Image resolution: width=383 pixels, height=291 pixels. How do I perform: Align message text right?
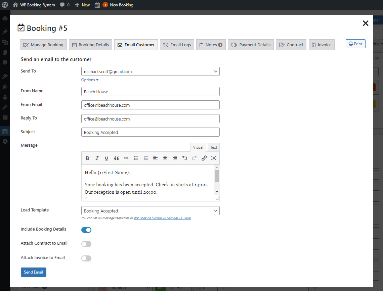point(175,158)
